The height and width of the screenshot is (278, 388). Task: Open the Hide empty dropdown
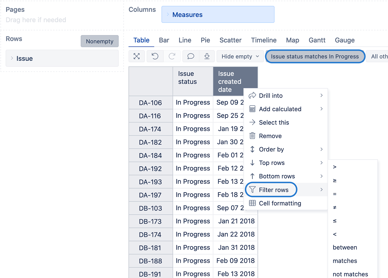(240, 56)
